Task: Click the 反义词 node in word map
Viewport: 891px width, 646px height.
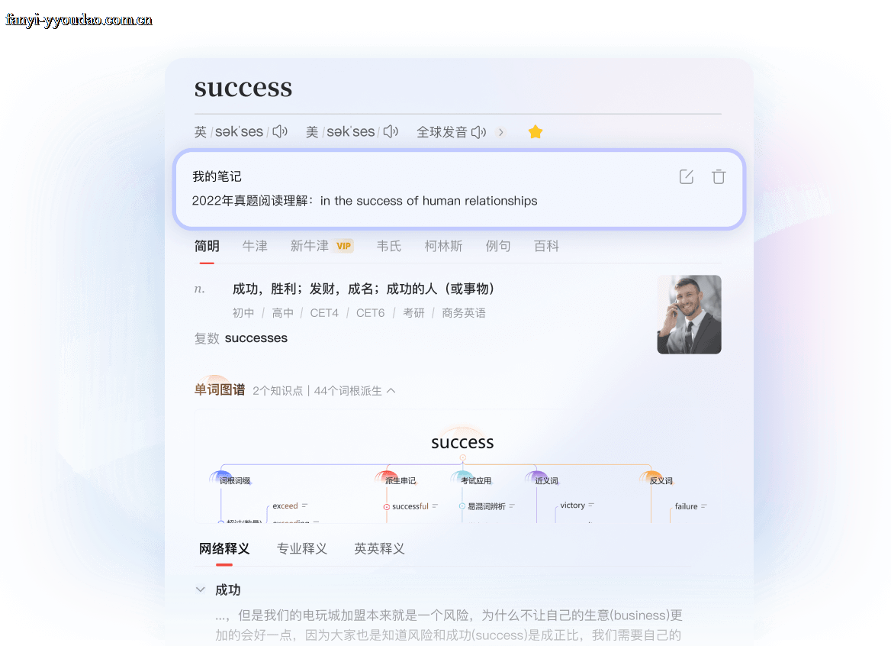Action: pos(661,480)
